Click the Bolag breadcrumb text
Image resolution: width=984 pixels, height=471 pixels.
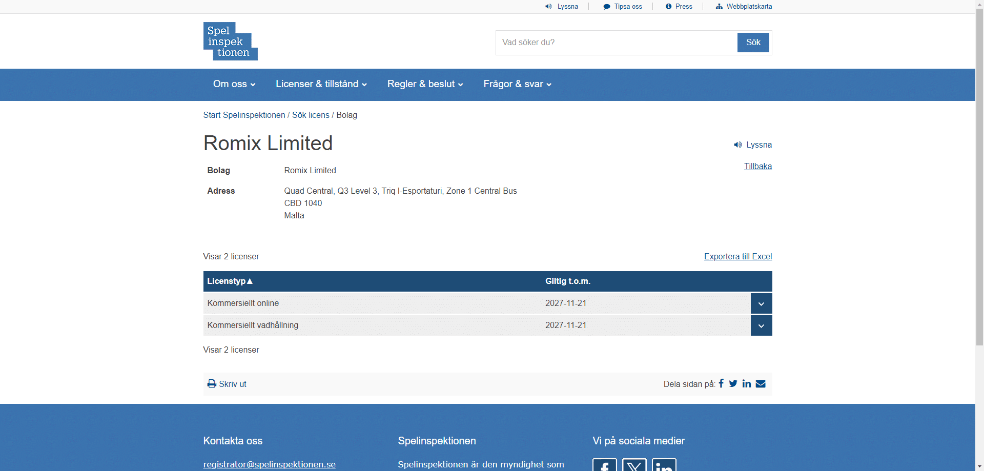(x=346, y=115)
